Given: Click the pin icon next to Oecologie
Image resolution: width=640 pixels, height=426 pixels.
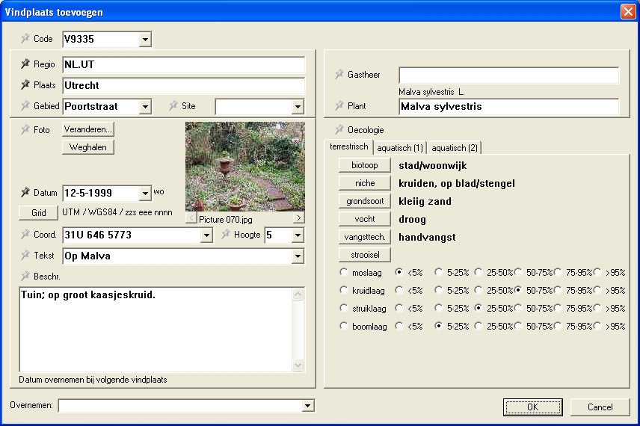Looking at the screenshot, I should point(339,129).
